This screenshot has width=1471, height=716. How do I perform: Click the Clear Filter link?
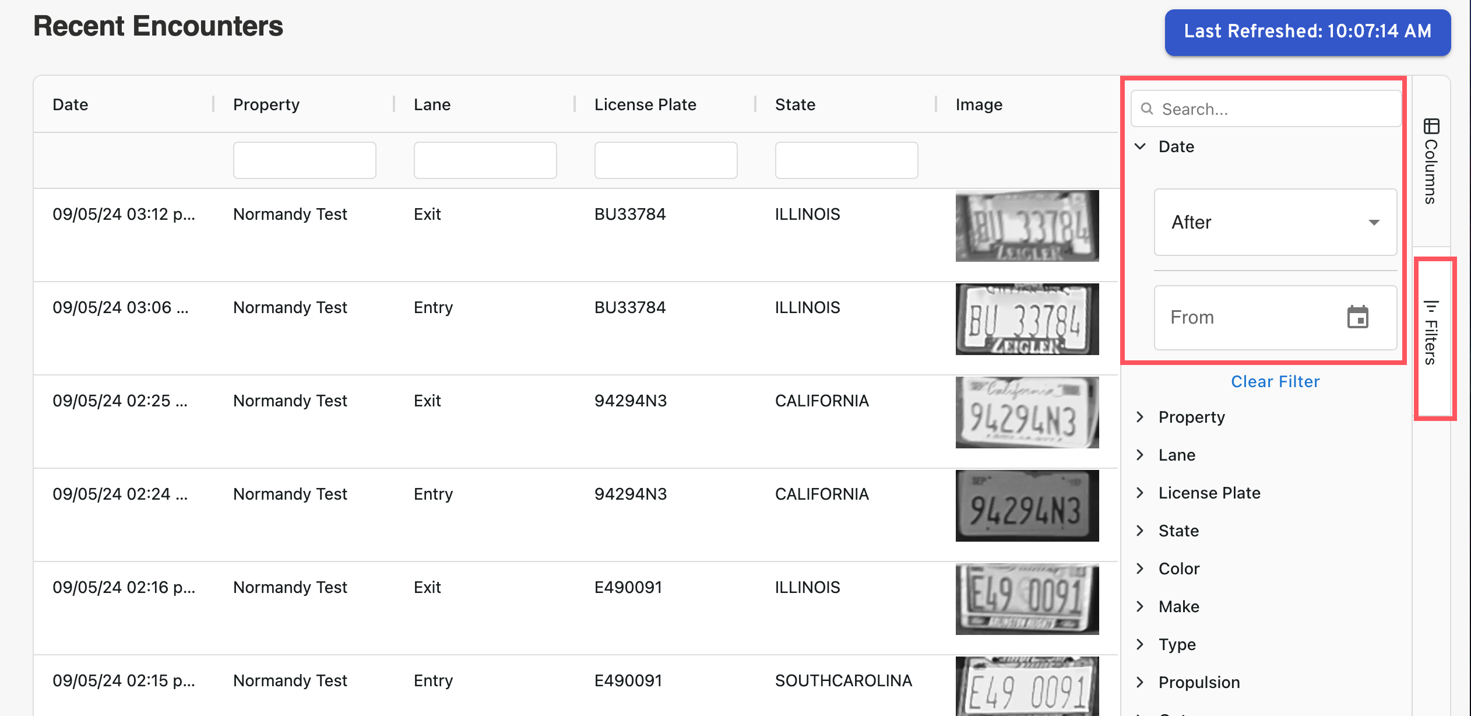point(1275,381)
